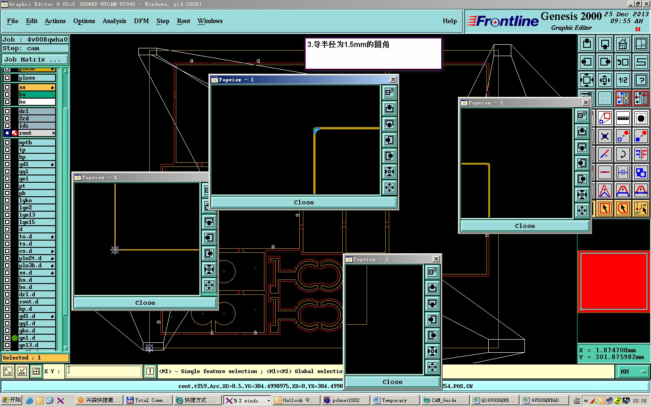651x407 pixels.
Task: Open the Help menu
Action: [450, 21]
